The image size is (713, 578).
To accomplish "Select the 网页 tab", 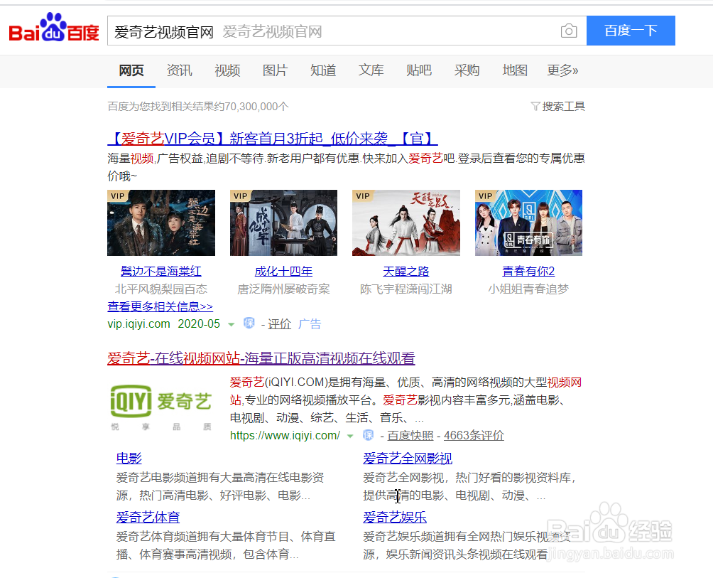I will [131, 70].
